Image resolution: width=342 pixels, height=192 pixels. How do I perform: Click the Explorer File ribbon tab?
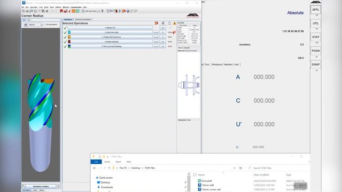(96, 162)
